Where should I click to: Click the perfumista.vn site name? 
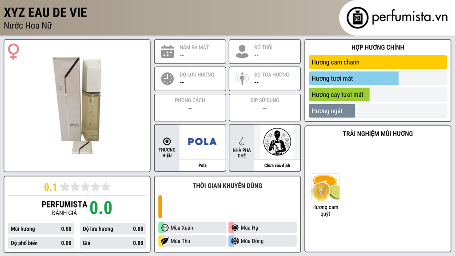tap(410, 17)
